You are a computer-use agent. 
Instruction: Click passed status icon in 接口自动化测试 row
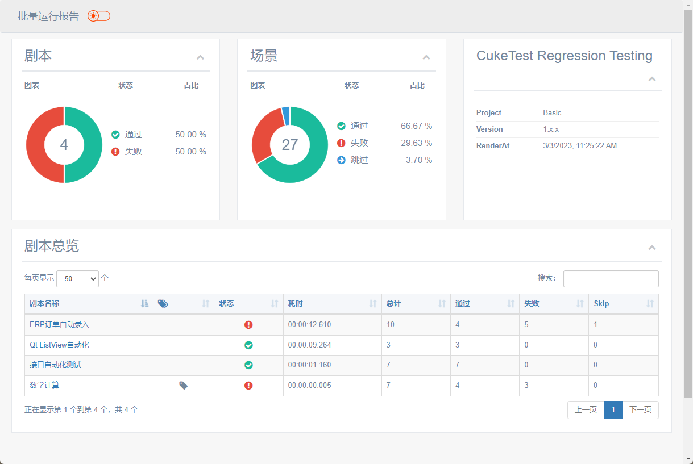(x=248, y=365)
